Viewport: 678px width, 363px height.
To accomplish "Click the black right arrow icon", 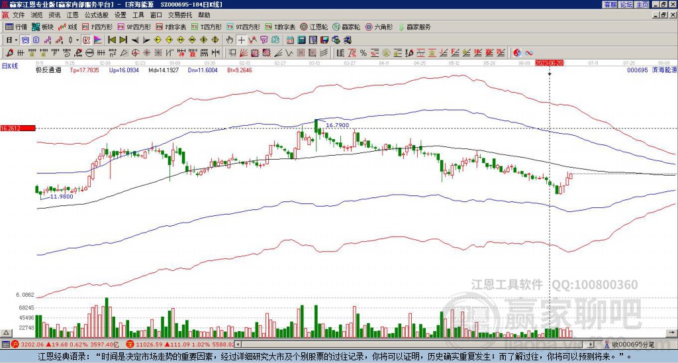I will pos(146,40).
